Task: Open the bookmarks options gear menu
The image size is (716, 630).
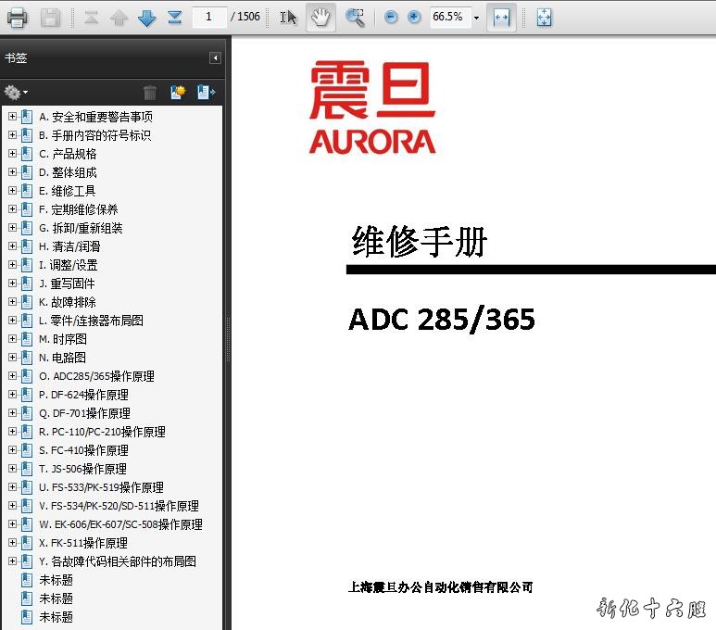Action: [x=15, y=92]
